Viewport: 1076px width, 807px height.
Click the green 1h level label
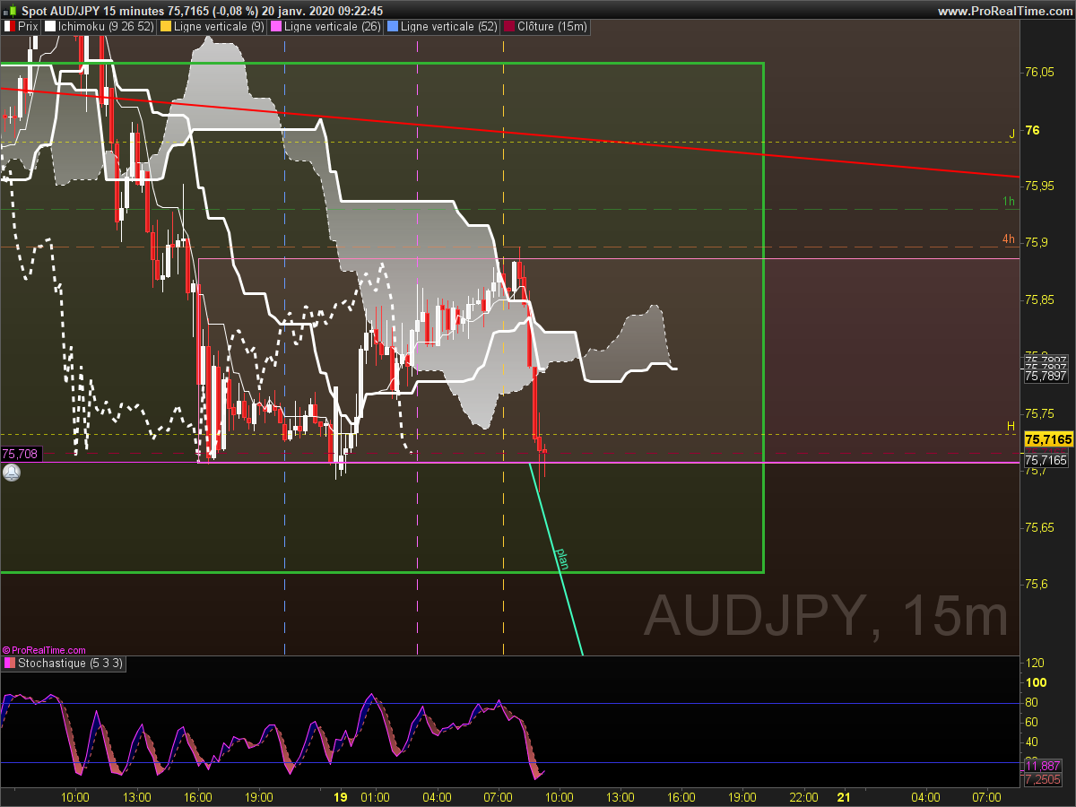tap(1009, 202)
